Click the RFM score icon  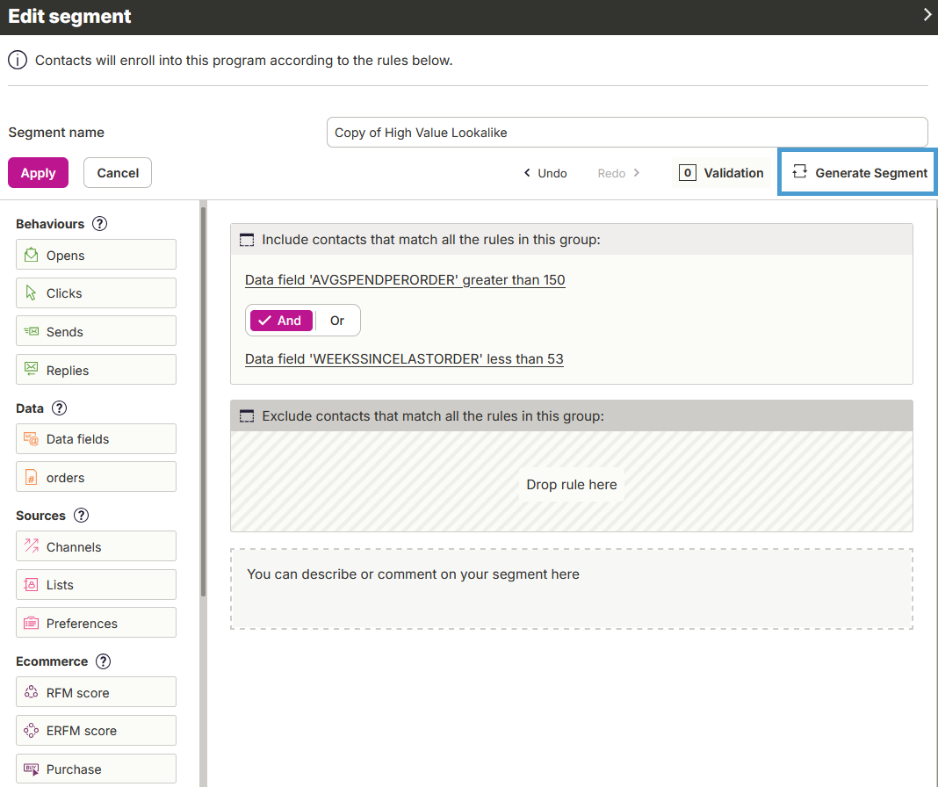coord(31,692)
